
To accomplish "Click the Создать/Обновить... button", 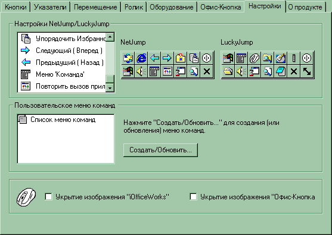I will pyautogui.click(x=160, y=150).
